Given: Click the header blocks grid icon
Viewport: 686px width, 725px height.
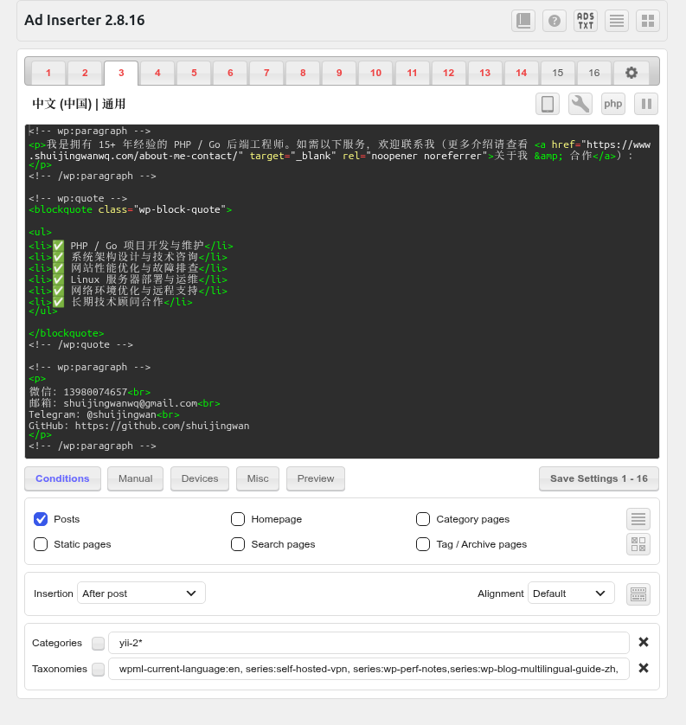Looking at the screenshot, I should pyautogui.click(x=648, y=21).
